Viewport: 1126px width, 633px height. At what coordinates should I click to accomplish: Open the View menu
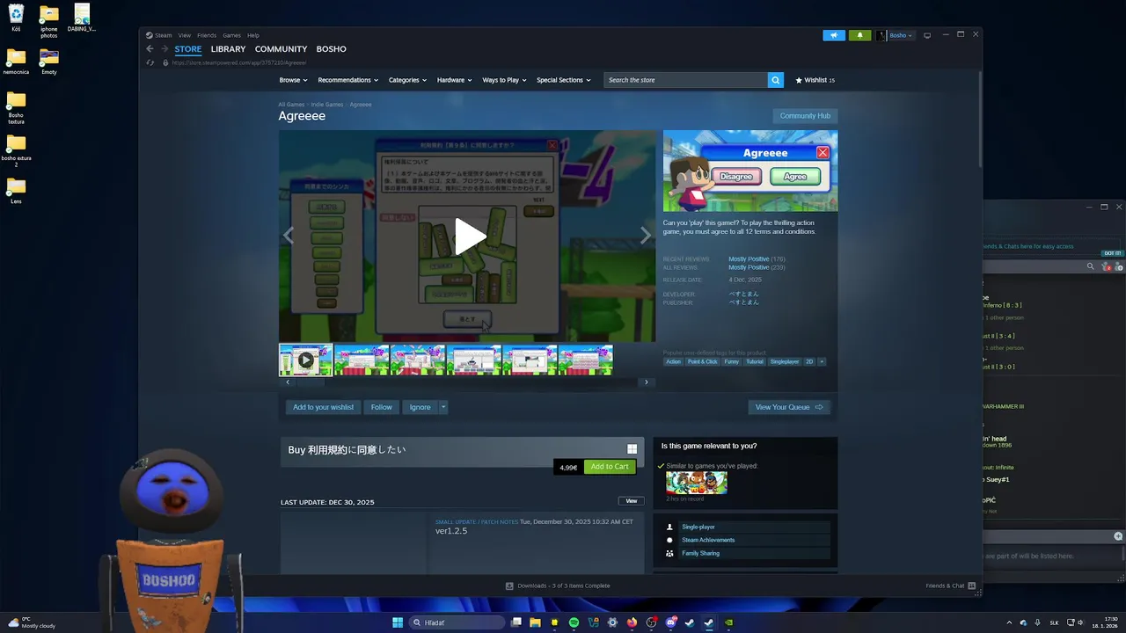click(184, 35)
